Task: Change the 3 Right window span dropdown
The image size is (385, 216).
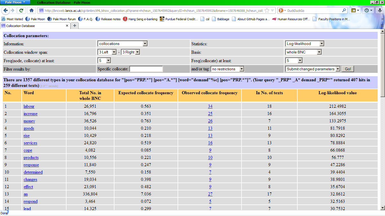Action: coord(130,52)
